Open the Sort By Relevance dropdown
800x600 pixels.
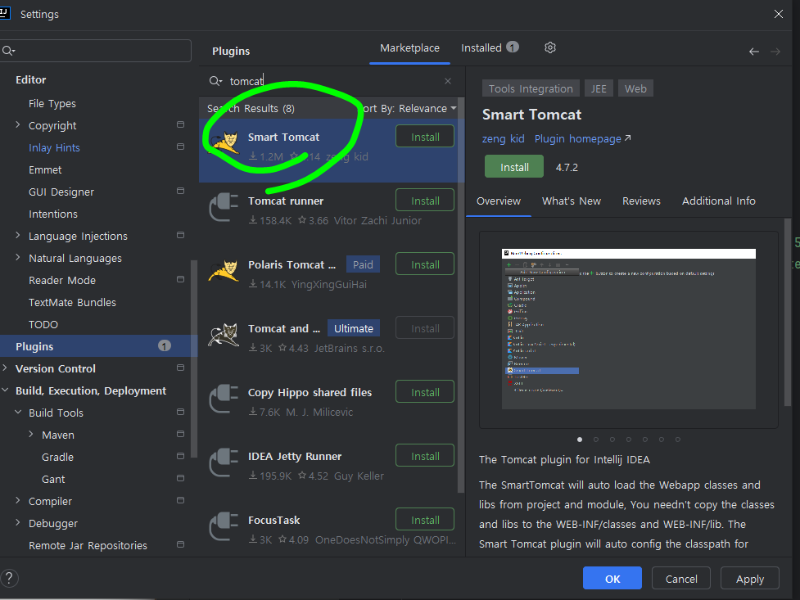pos(408,108)
